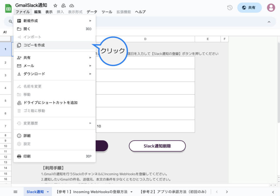
Task: Click the 【利用手順】 heading text
Action: [x=53, y=168]
